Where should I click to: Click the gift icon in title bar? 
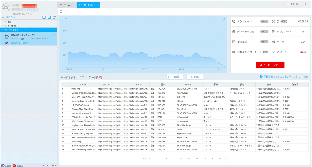[288, 4]
